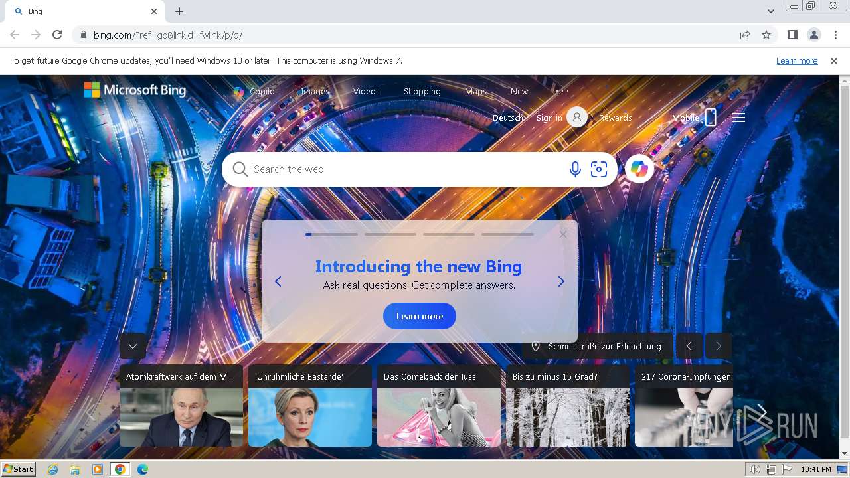Expand more navigation items ellipsis
850x478 pixels.
coord(562,91)
